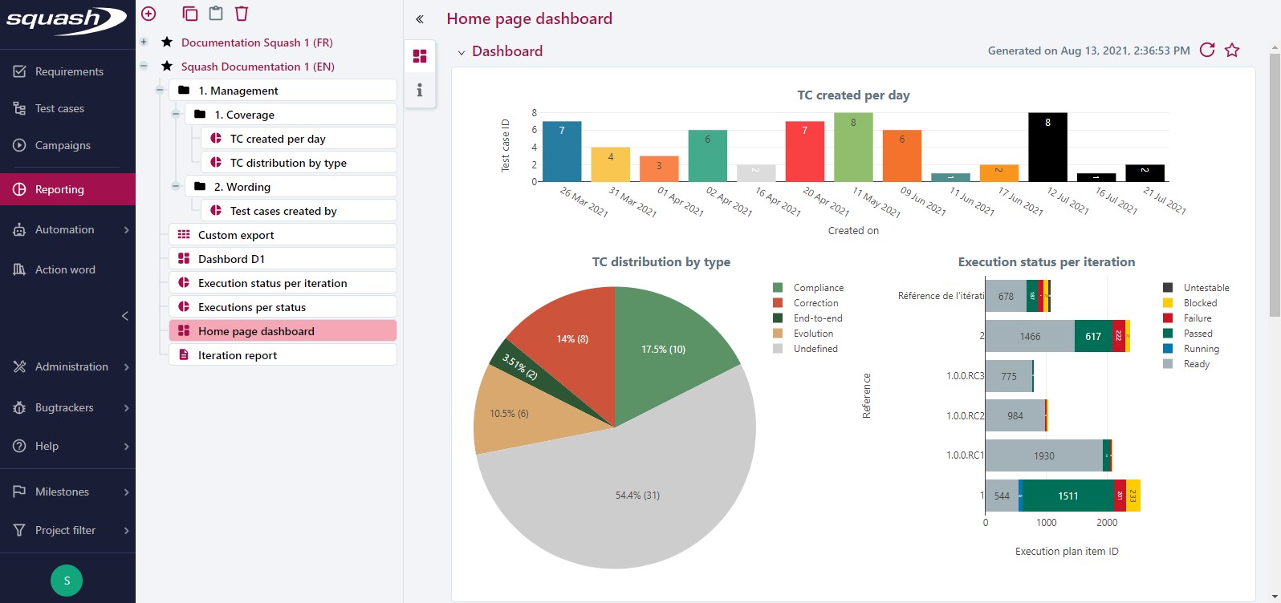Collapse the 1. Coverage folder
The width and height of the screenshot is (1281, 603).
(x=176, y=115)
